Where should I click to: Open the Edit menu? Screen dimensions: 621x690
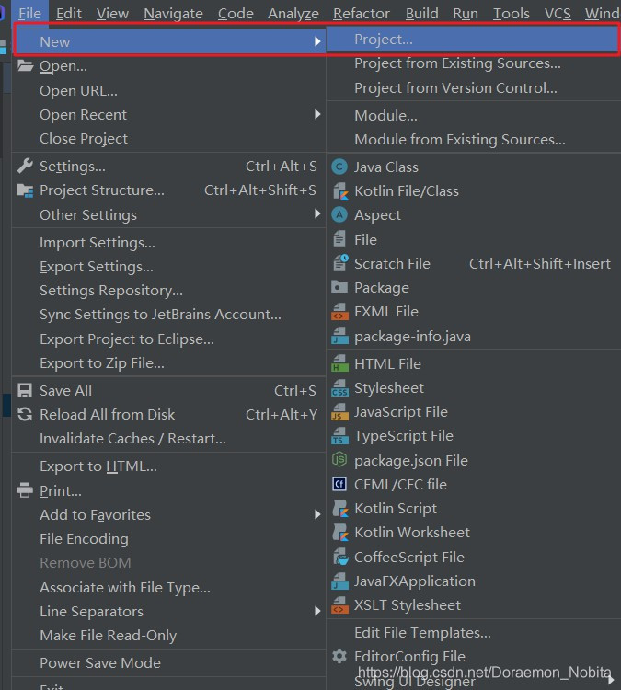69,13
